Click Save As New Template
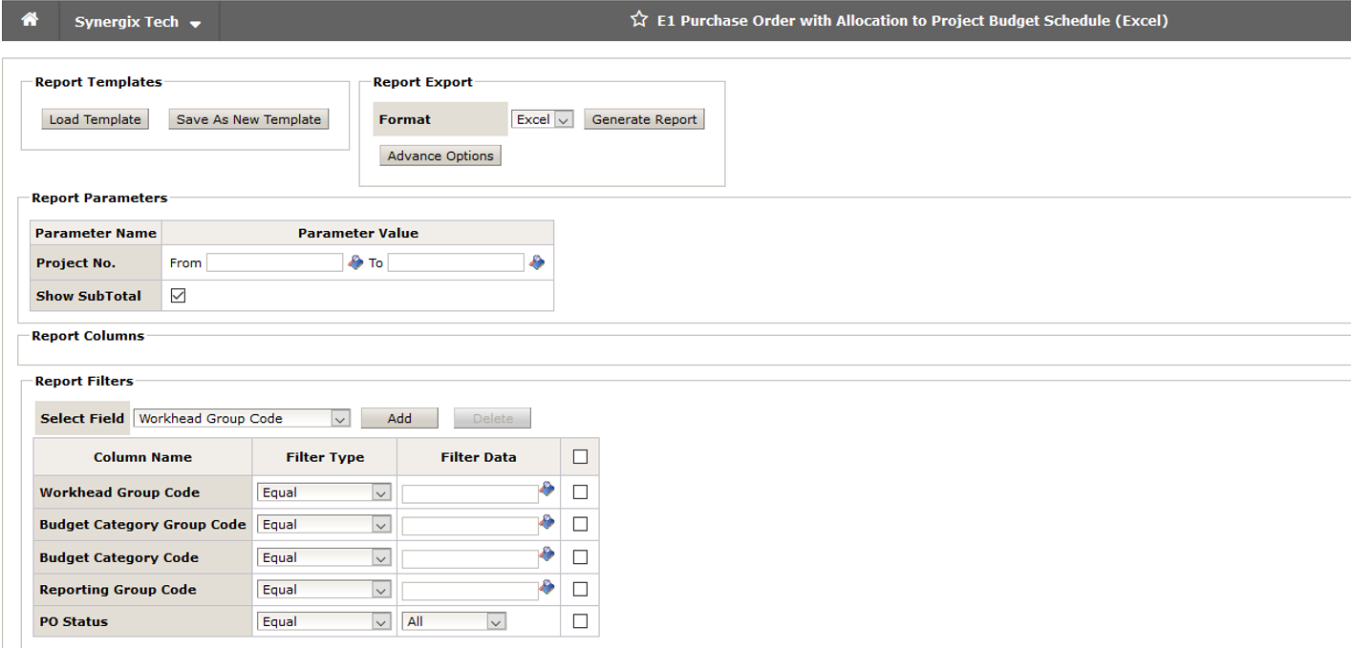 pos(248,118)
